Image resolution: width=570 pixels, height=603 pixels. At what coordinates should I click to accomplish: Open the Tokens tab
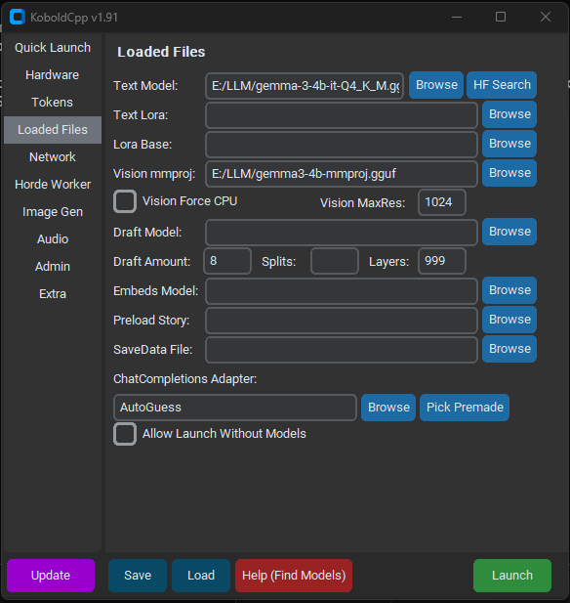[53, 103]
